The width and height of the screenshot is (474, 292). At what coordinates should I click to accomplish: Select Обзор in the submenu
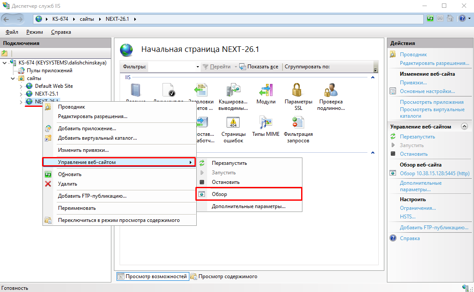click(219, 194)
